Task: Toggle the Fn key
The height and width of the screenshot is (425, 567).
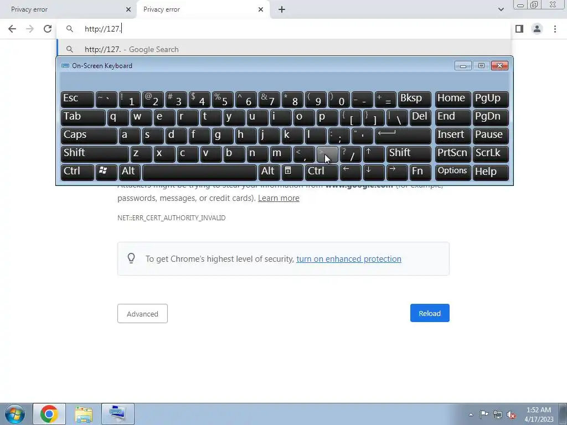Action: [x=421, y=172]
